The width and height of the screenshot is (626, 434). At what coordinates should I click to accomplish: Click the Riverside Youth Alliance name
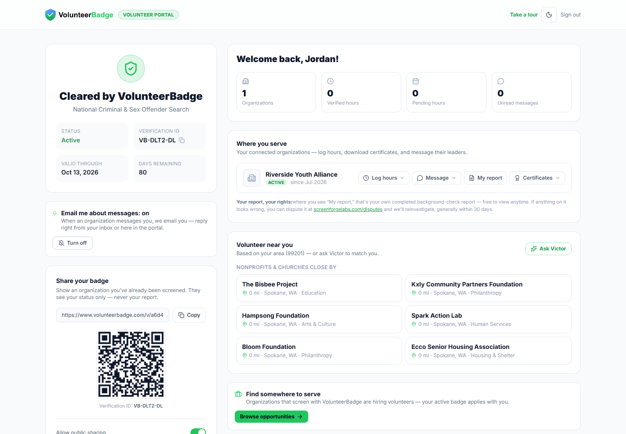[x=301, y=174]
